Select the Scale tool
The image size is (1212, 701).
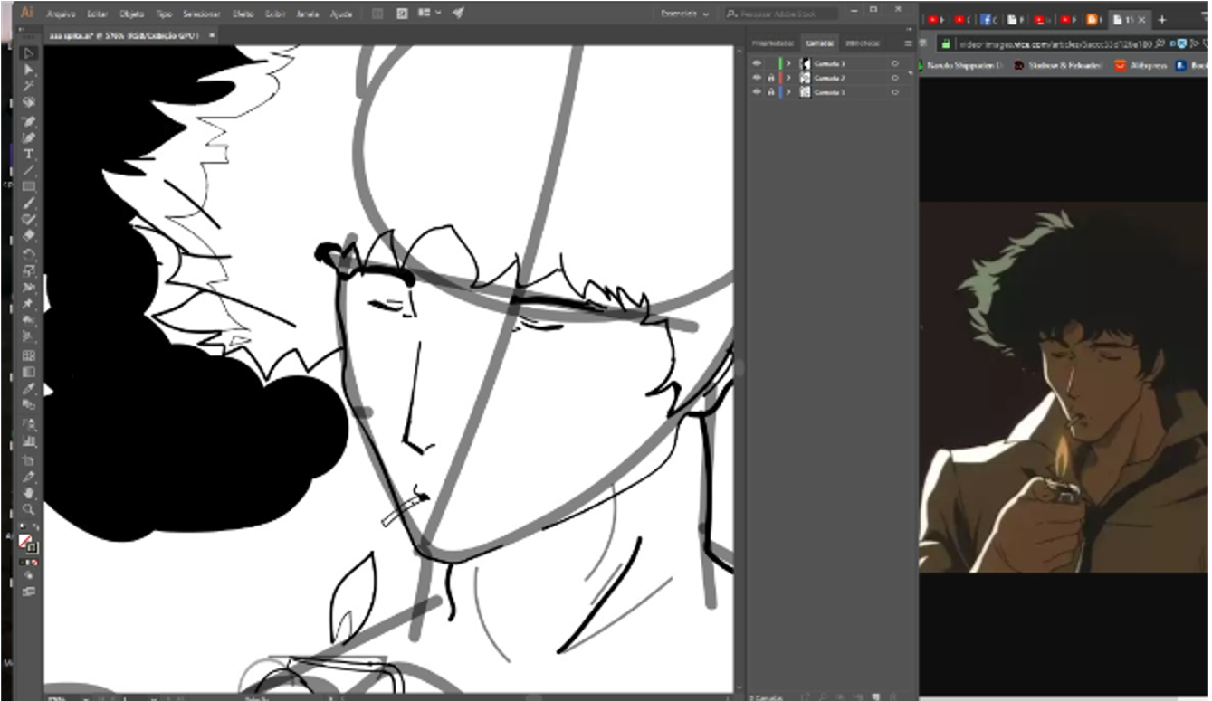(x=29, y=270)
